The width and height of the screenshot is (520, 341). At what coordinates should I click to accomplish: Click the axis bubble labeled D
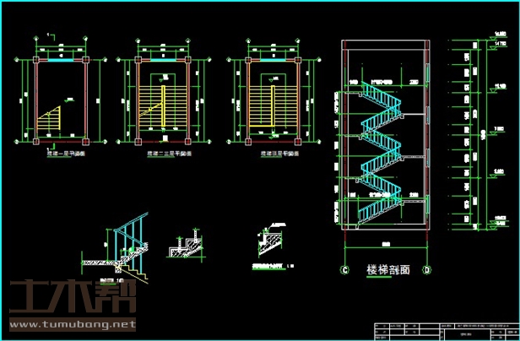[x=427, y=270]
